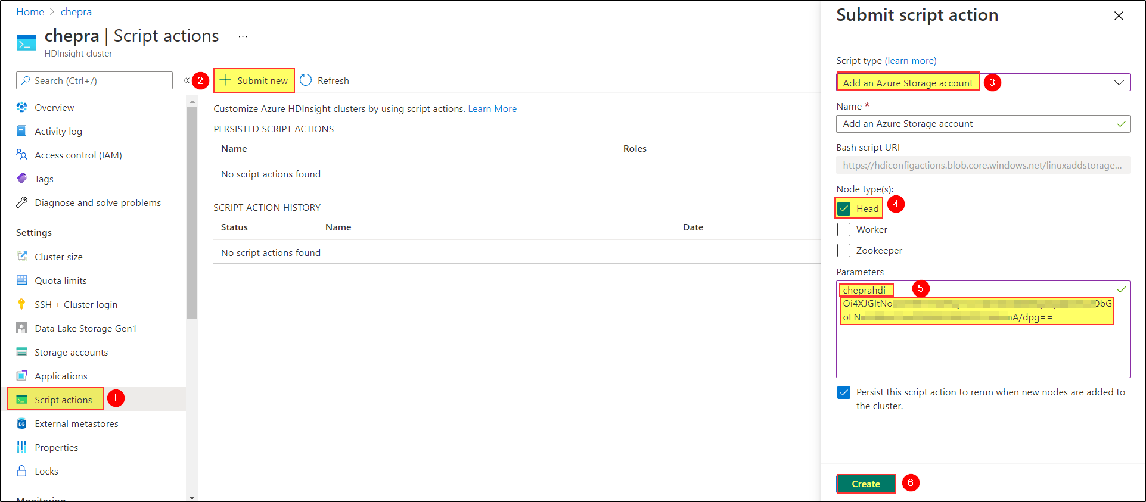This screenshot has width=1146, height=502.
Task: Click the Bash script URI field
Action: tap(983, 165)
